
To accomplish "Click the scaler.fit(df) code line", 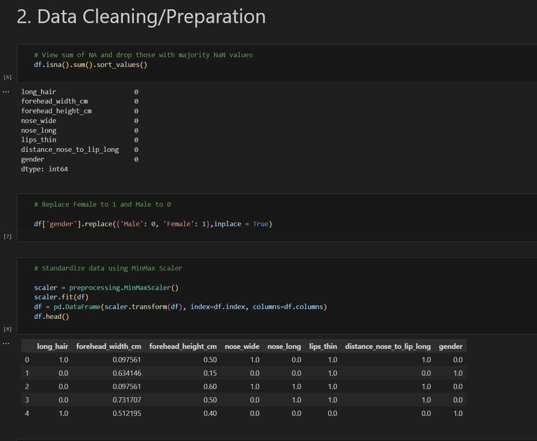I will pos(61,297).
